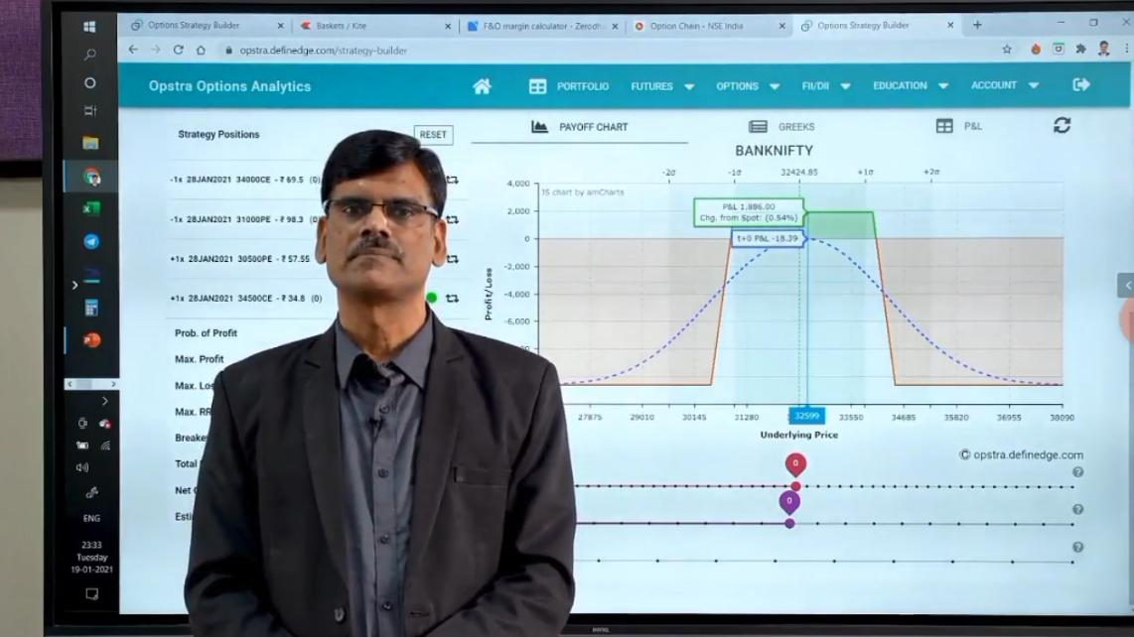Expand the ACCOUNT dropdown arrow
This screenshot has height=637, width=1134.
coord(1034,85)
